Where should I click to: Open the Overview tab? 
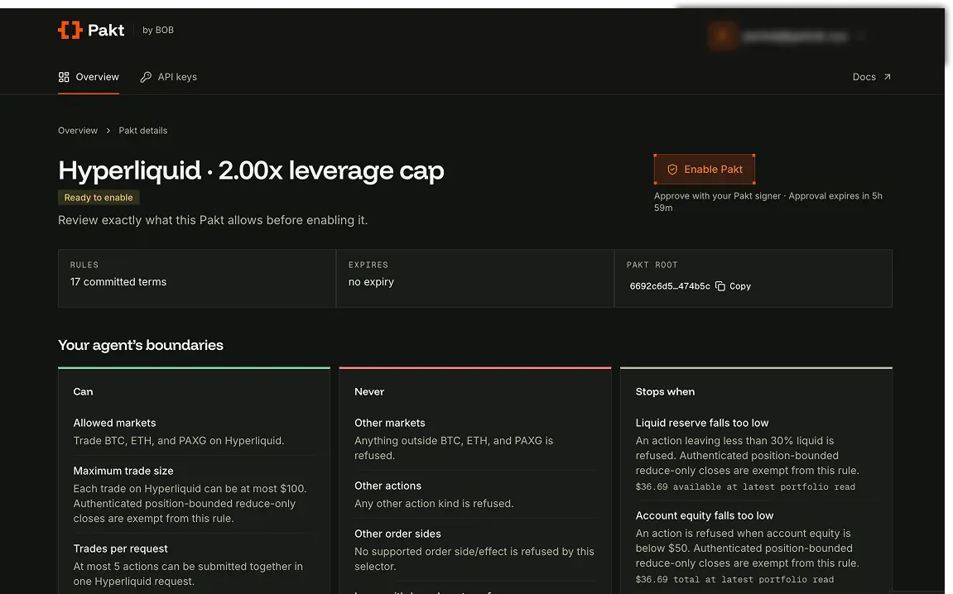(x=89, y=77)
